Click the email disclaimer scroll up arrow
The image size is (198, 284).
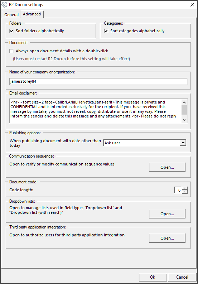(184, 102)
